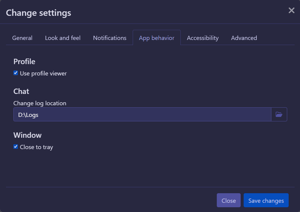The width and height of the screenshot is (300, 212).
Task: Close the Change settings dialog with X
Action: 291,10
